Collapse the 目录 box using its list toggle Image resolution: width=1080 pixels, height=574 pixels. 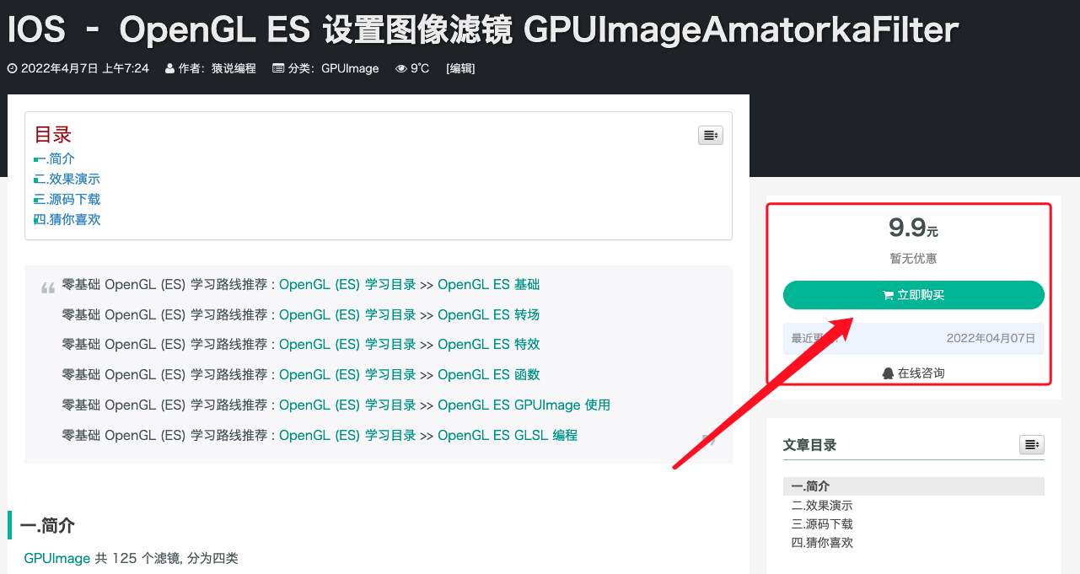point(710,135)
